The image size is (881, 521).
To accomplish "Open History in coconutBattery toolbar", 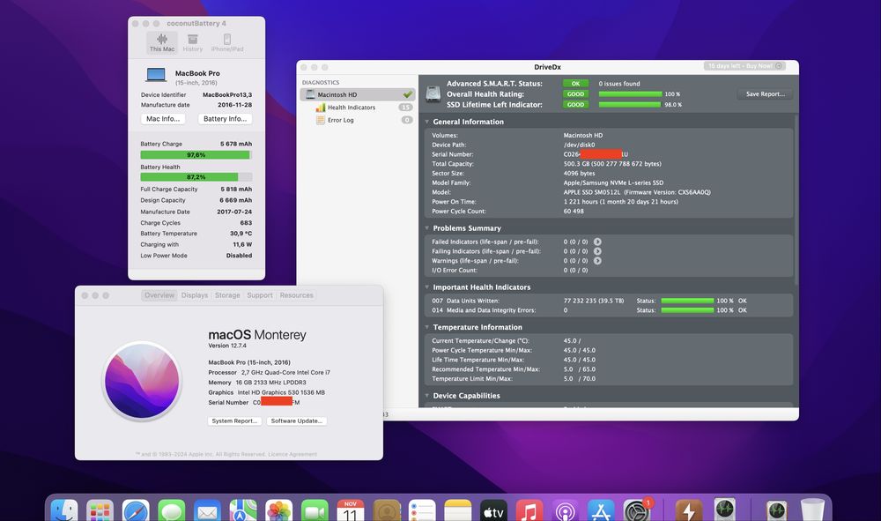I will coord(193,42).
